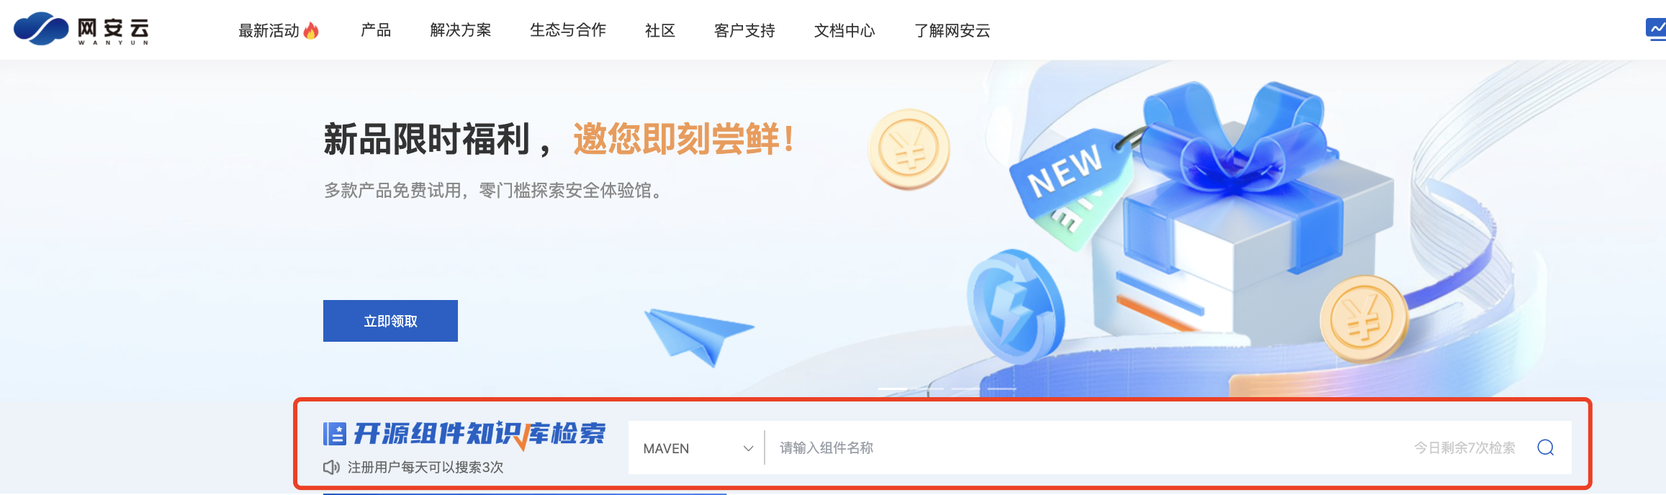The height and width of the screenshot is (495, 1666).
Task: Click the magnifier search icon in the component search bar
Action: (1545, 448)
